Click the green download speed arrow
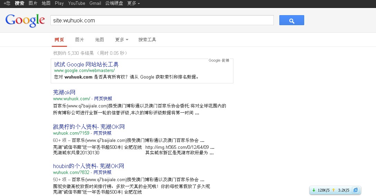 (314, 190)
